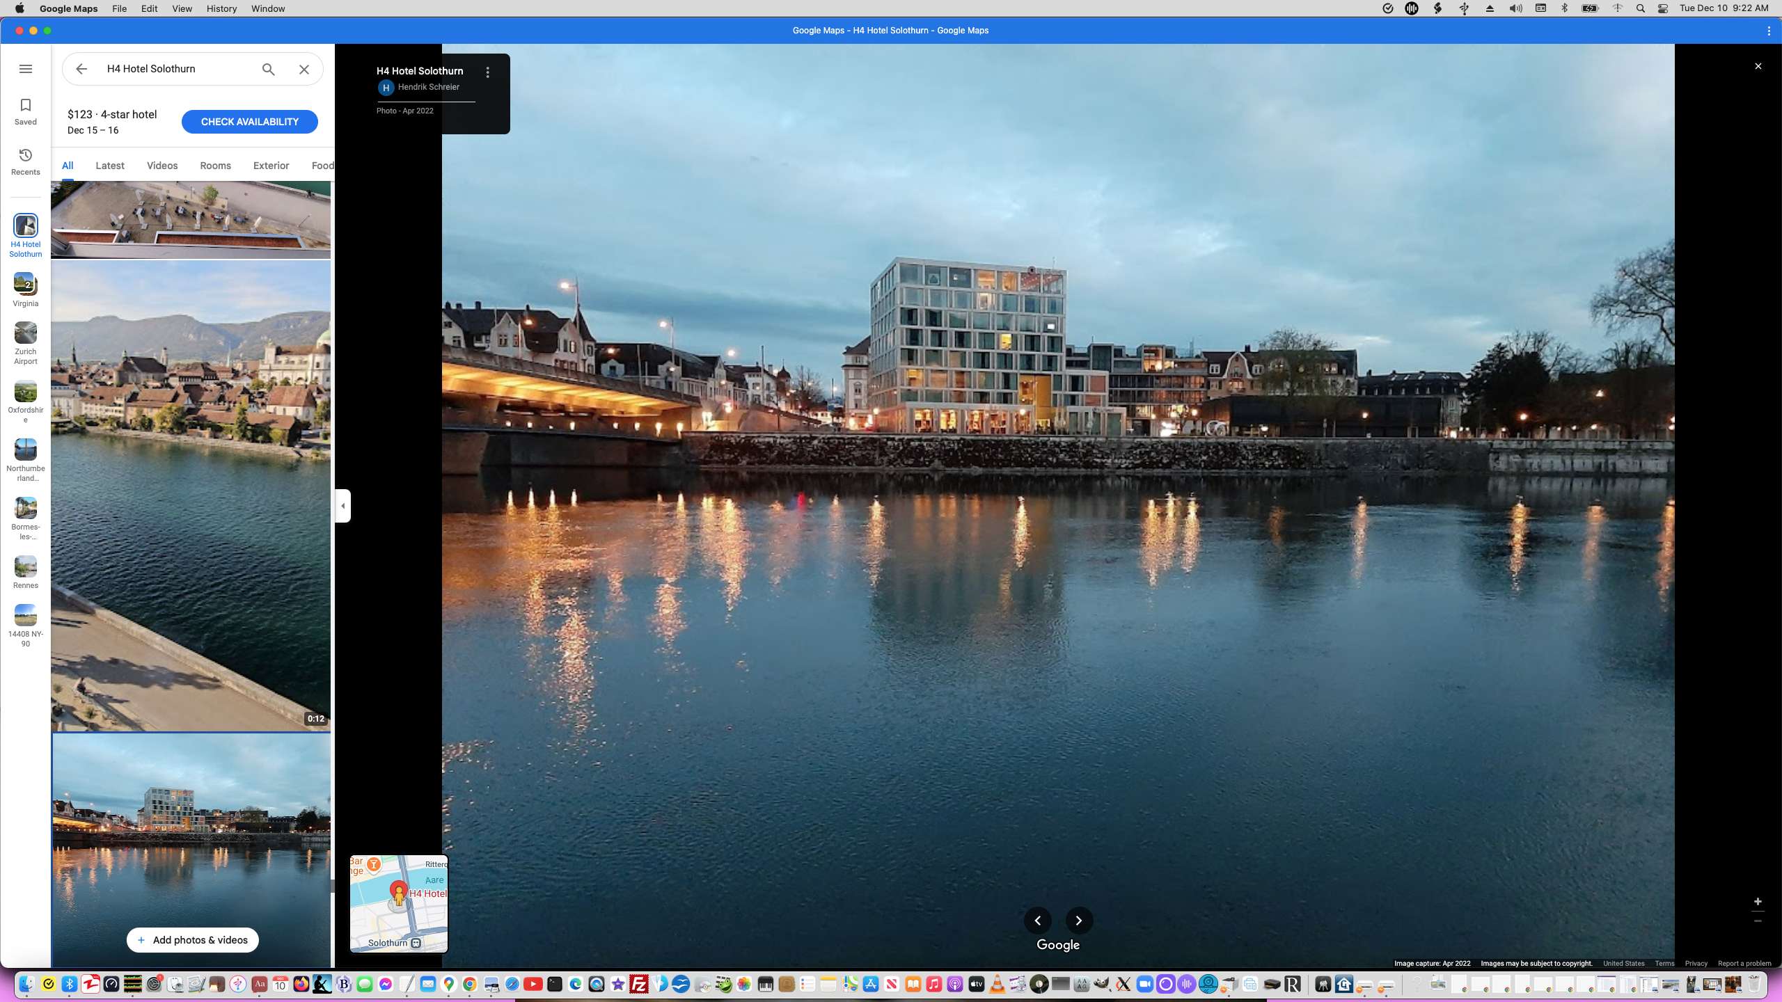This screenshot has width=1782, height=1002.
Task: Switch to the Rooms tab
Action: (x=215, y=166)
